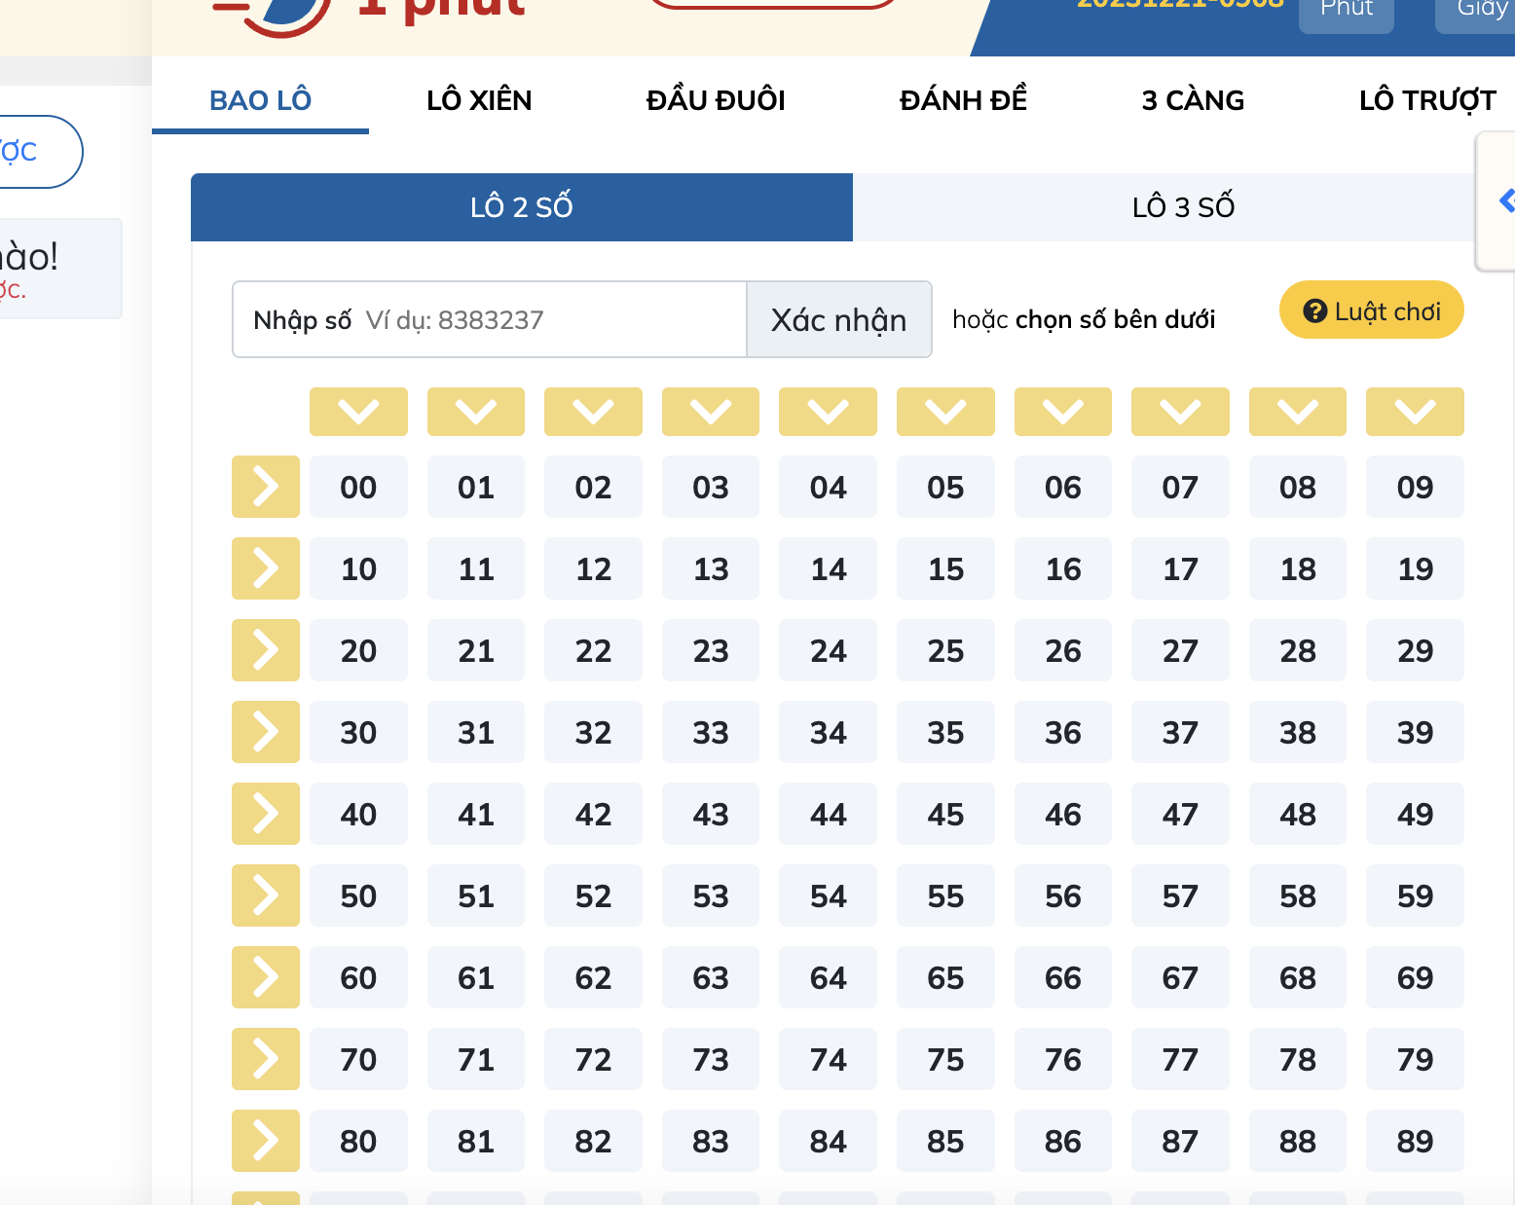Select number 88 in the grid

click(x=1298, y=1141)
